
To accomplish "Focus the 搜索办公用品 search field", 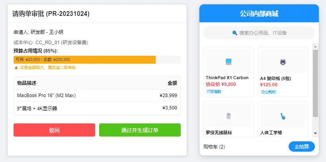I will (x=263, y=33).
